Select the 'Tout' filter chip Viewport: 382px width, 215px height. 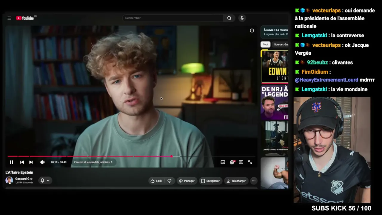tap(265, 44)
